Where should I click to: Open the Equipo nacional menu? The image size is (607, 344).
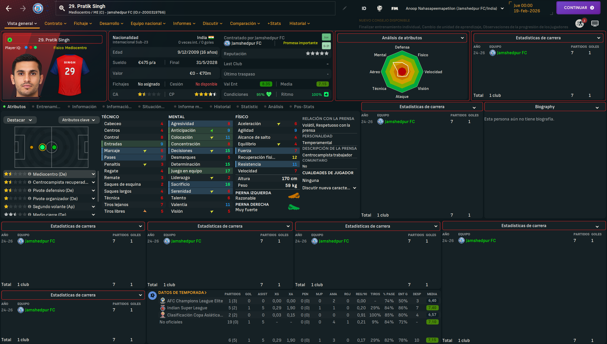tap(148, 23)
